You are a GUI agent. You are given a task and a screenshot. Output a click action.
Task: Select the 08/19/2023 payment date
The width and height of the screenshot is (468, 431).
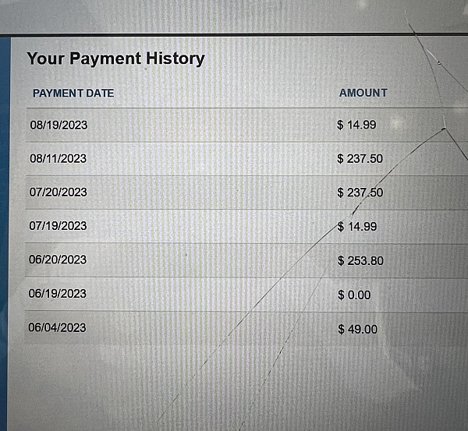(58, 125)
